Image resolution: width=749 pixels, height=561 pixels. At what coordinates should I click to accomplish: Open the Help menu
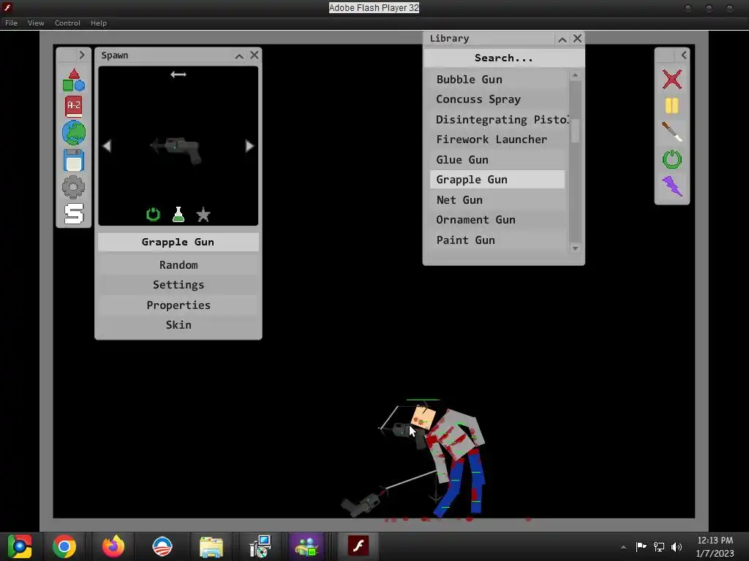point(99,23)
